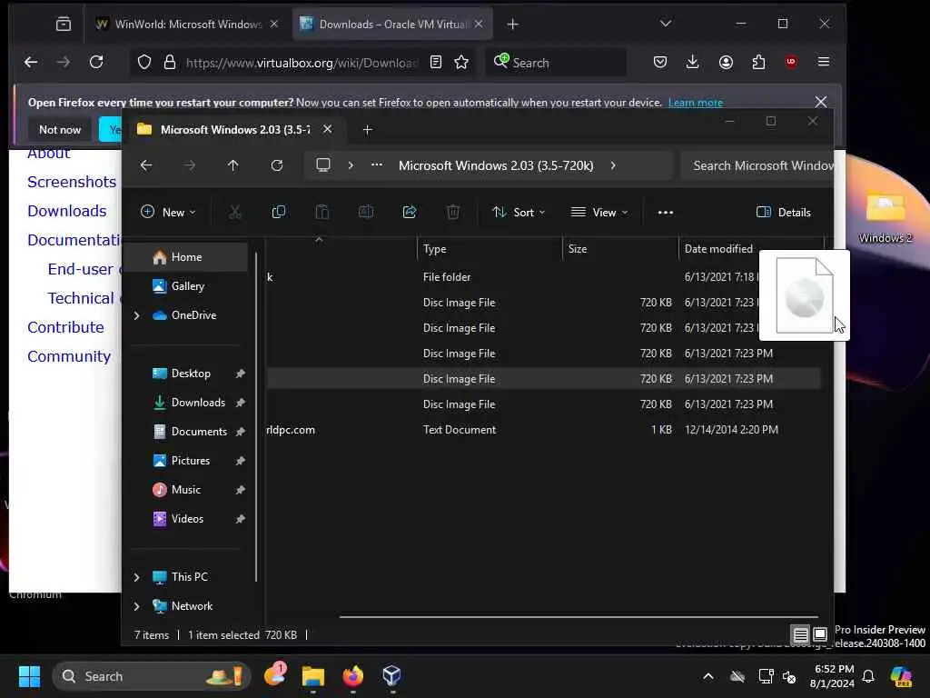This screenshot has width=930, height=698.
Task: Click the Paste icon in Explorer toolbar
Action: point(322,212)
